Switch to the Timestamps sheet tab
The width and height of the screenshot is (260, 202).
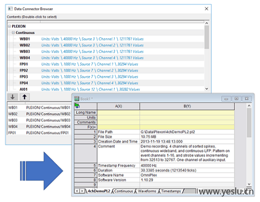(171, 191)
